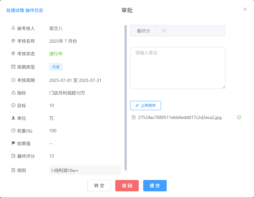Click the clock icon beside 考核周期
Viewport: 254px width, 198px height.
[13, 80]
